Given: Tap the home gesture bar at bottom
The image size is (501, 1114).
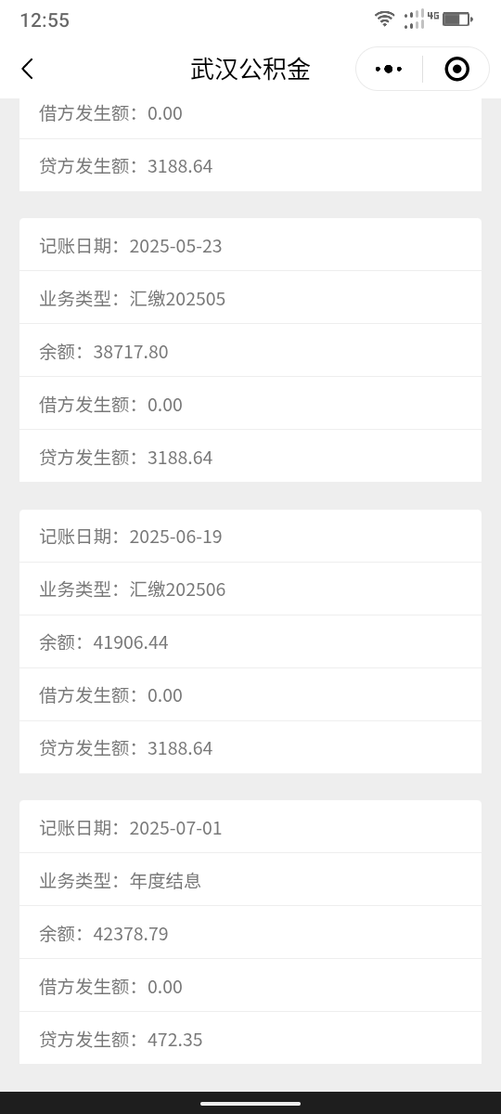Looking at the screenshot, I should pos(250,1103).
